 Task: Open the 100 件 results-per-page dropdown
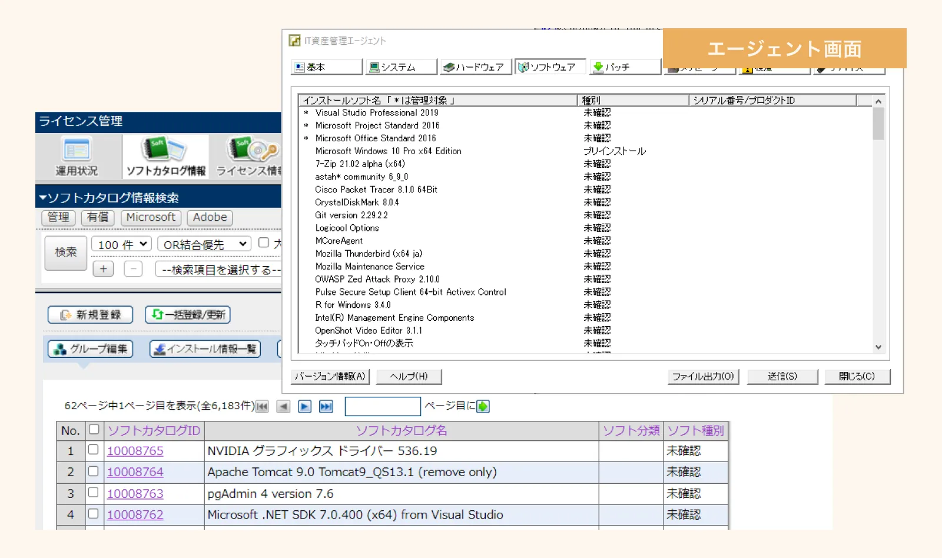(x=122, y=244)
